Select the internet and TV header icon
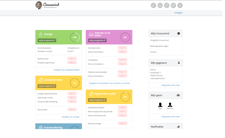The height and width of the screenshot is (138, 225). 160,6
